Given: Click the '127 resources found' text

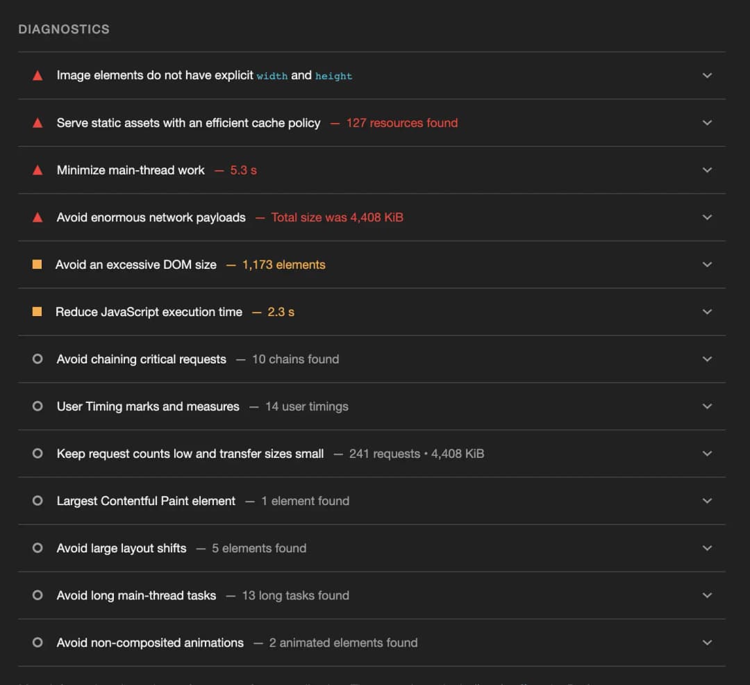Looking at the screenshot, I should tap(402, 123).
